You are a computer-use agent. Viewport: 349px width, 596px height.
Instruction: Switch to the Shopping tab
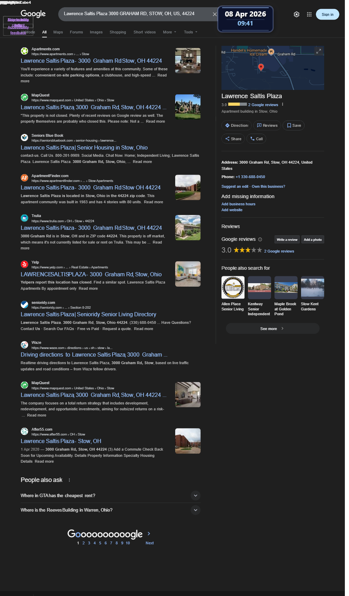click(118, 32)
